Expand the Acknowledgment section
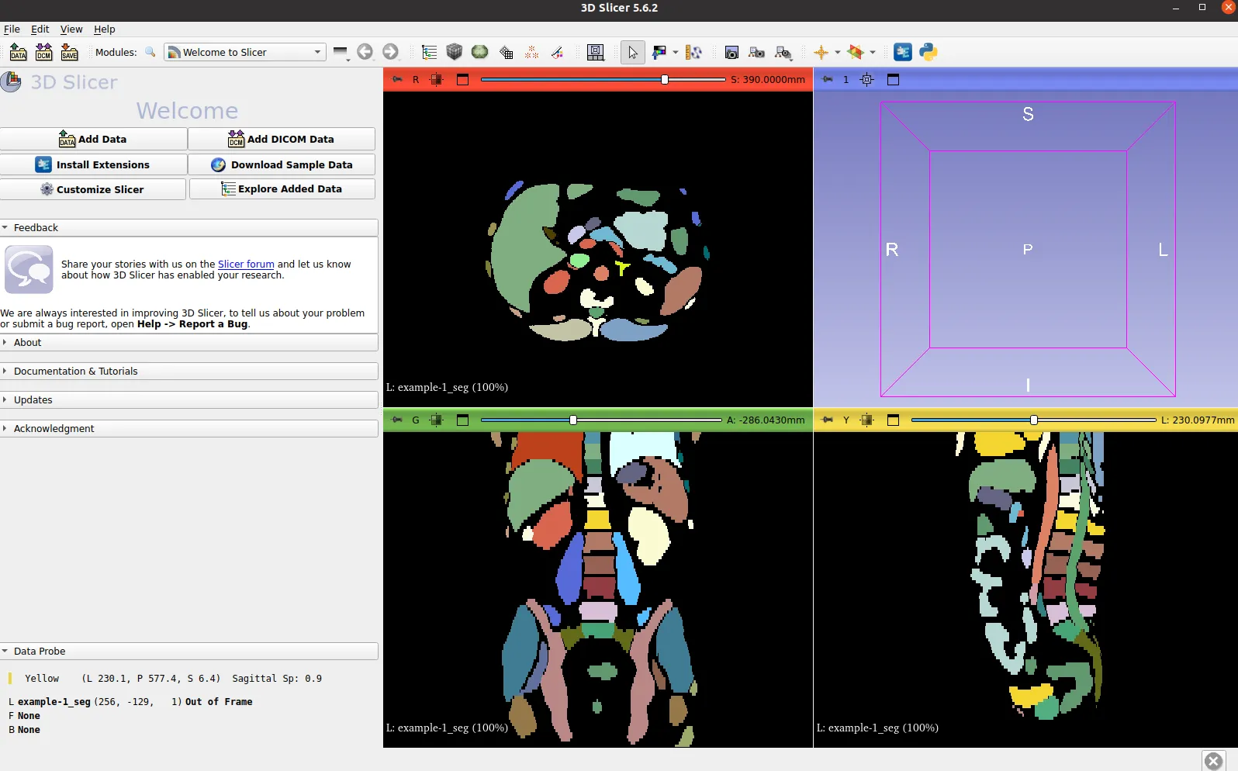1238x771 pixels. (189, 428)
